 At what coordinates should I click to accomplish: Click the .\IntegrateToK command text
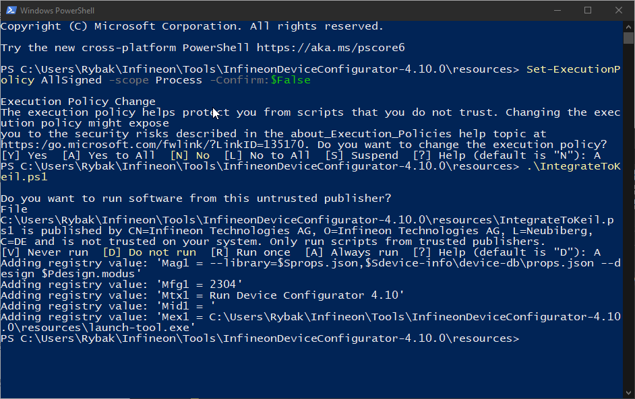coord(574,166)
